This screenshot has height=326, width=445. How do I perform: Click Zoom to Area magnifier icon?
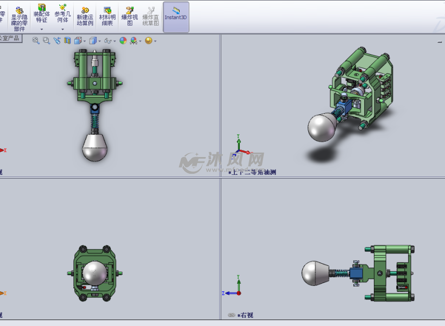[x=46, y=41]
